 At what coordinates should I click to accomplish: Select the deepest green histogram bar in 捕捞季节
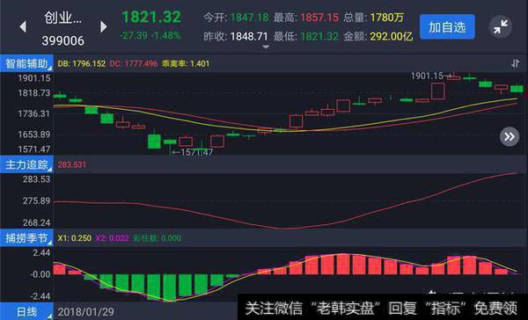170,287
